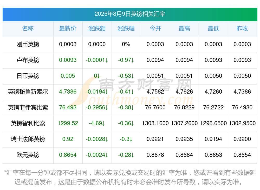
Task: Click 瑞士法郎英镑 change percent -0.3↓
Action: (126, 139)
